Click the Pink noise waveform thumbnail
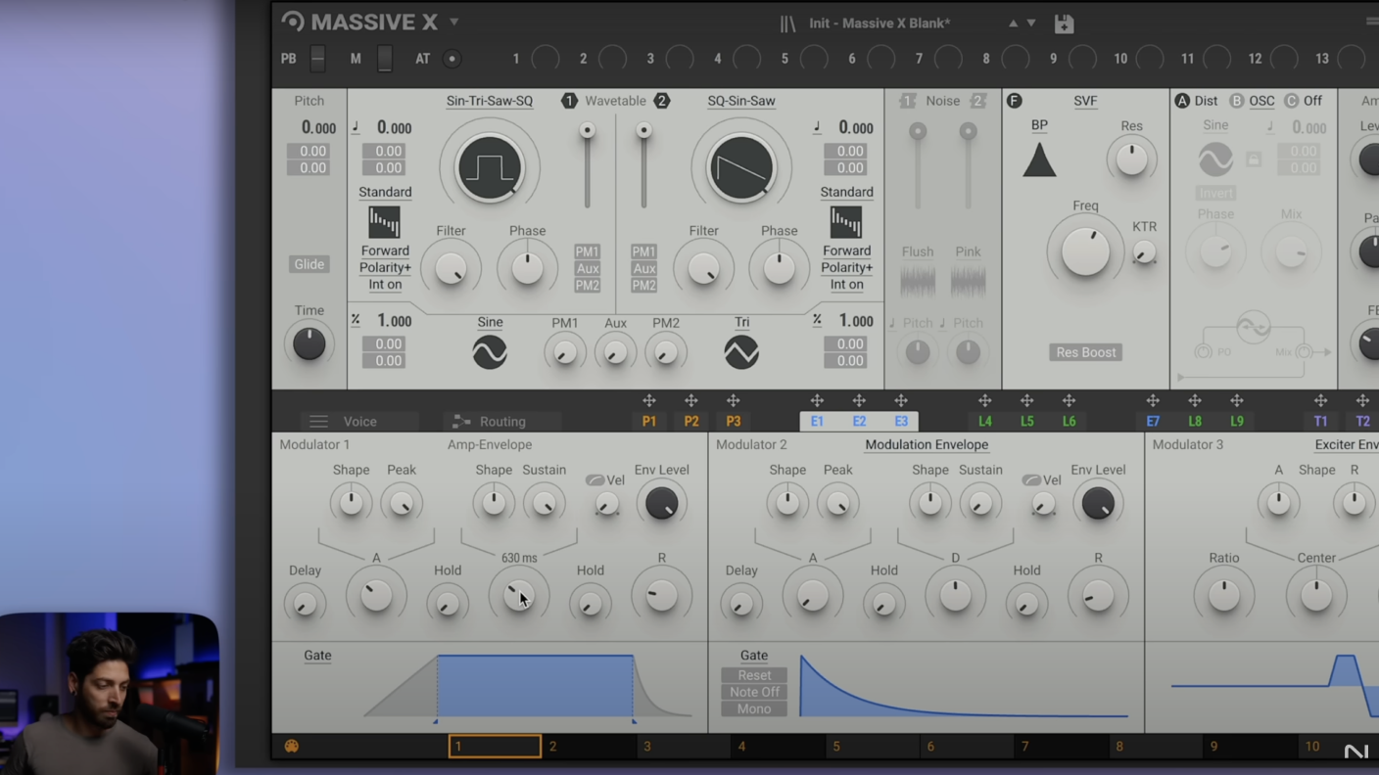The image size is (1379, 775). coord(968,283)
